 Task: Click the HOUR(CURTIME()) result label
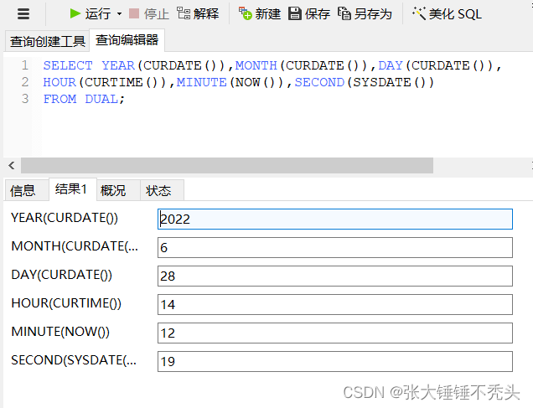pyautogui.click(x=66, y=303)
